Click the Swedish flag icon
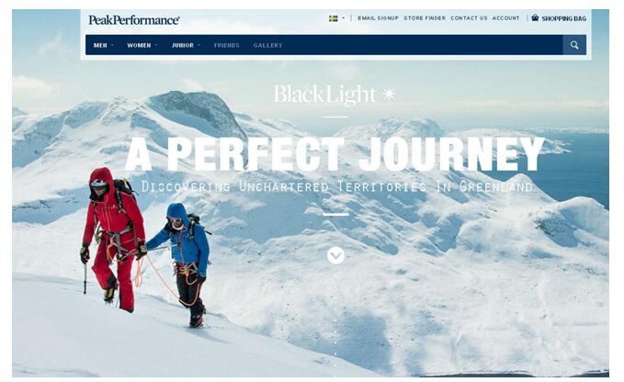The image size is (624, 382). (x=333, y=18)
